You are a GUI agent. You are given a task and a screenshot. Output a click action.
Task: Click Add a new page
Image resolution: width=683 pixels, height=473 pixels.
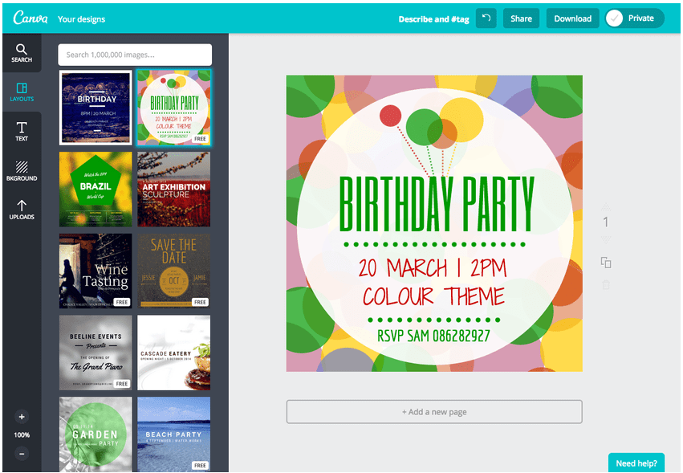(434, 412)
